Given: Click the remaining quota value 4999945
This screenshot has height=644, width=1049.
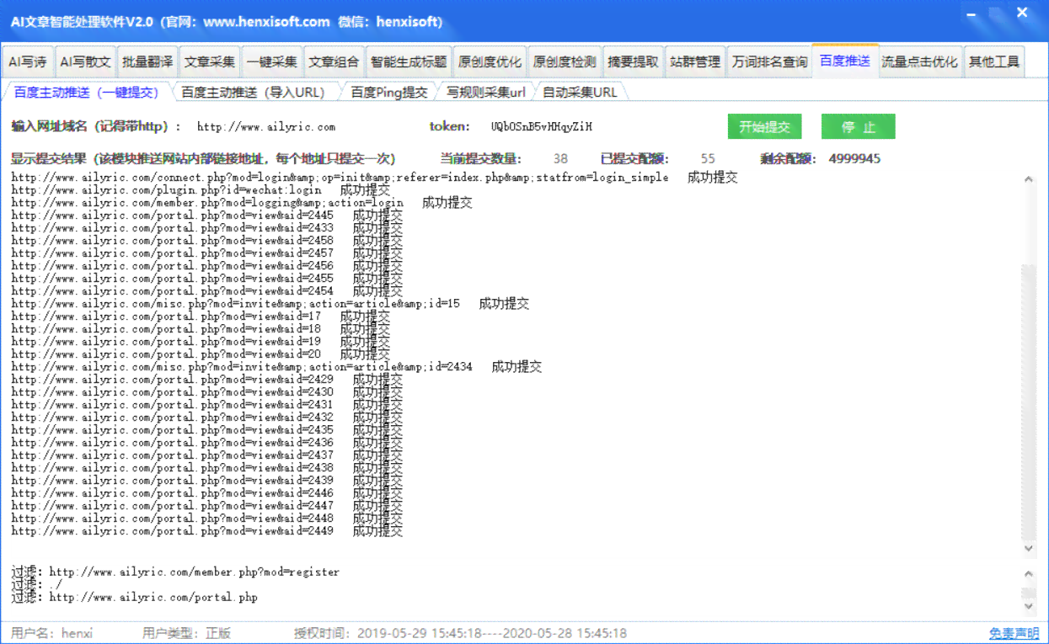Looking at the screenshot, I should tap(854, 158).
